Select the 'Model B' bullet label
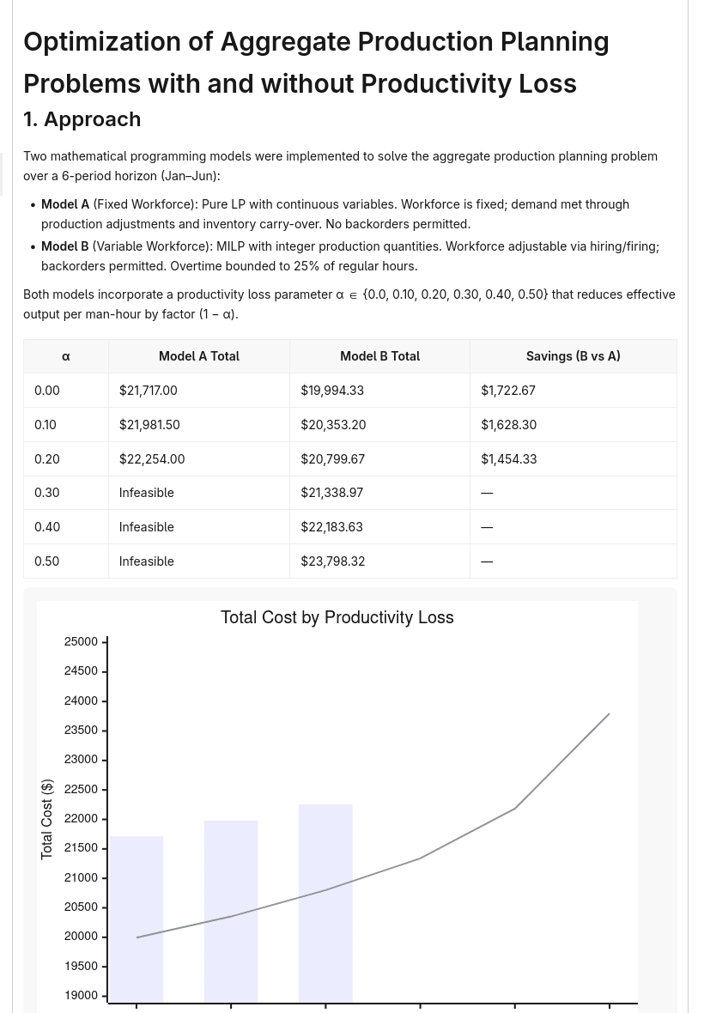Viewport: 704px width, 1013px height. [65, 246]
